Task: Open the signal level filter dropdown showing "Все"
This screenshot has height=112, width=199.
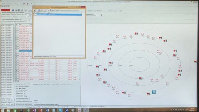Action: [28, 15]
